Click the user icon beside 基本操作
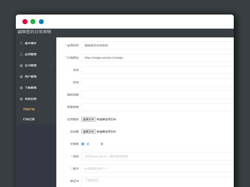250x187 pixels. tap(21, 43)
